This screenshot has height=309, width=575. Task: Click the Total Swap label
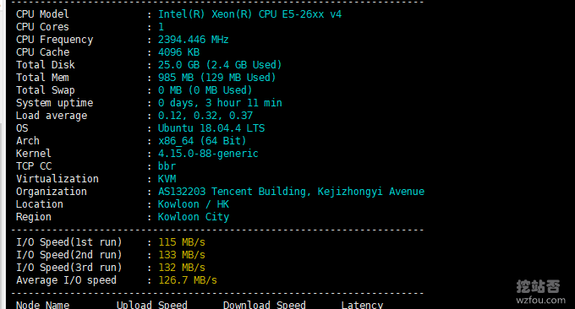(45, 90)
